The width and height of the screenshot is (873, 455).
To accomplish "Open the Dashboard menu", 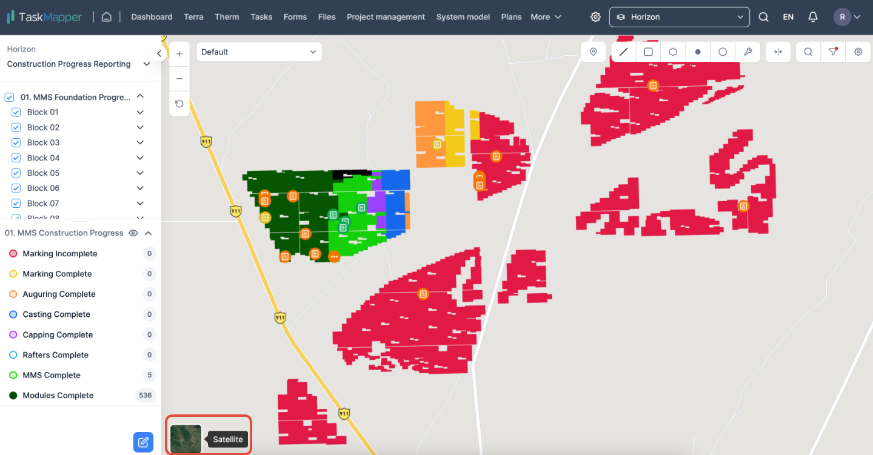I will click(x=152, y=17).
